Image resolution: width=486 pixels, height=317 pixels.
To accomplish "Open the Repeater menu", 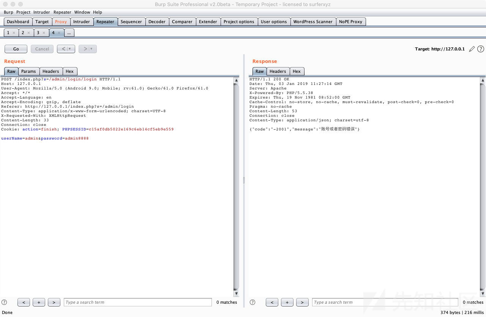I will click(x=62, y=12).
